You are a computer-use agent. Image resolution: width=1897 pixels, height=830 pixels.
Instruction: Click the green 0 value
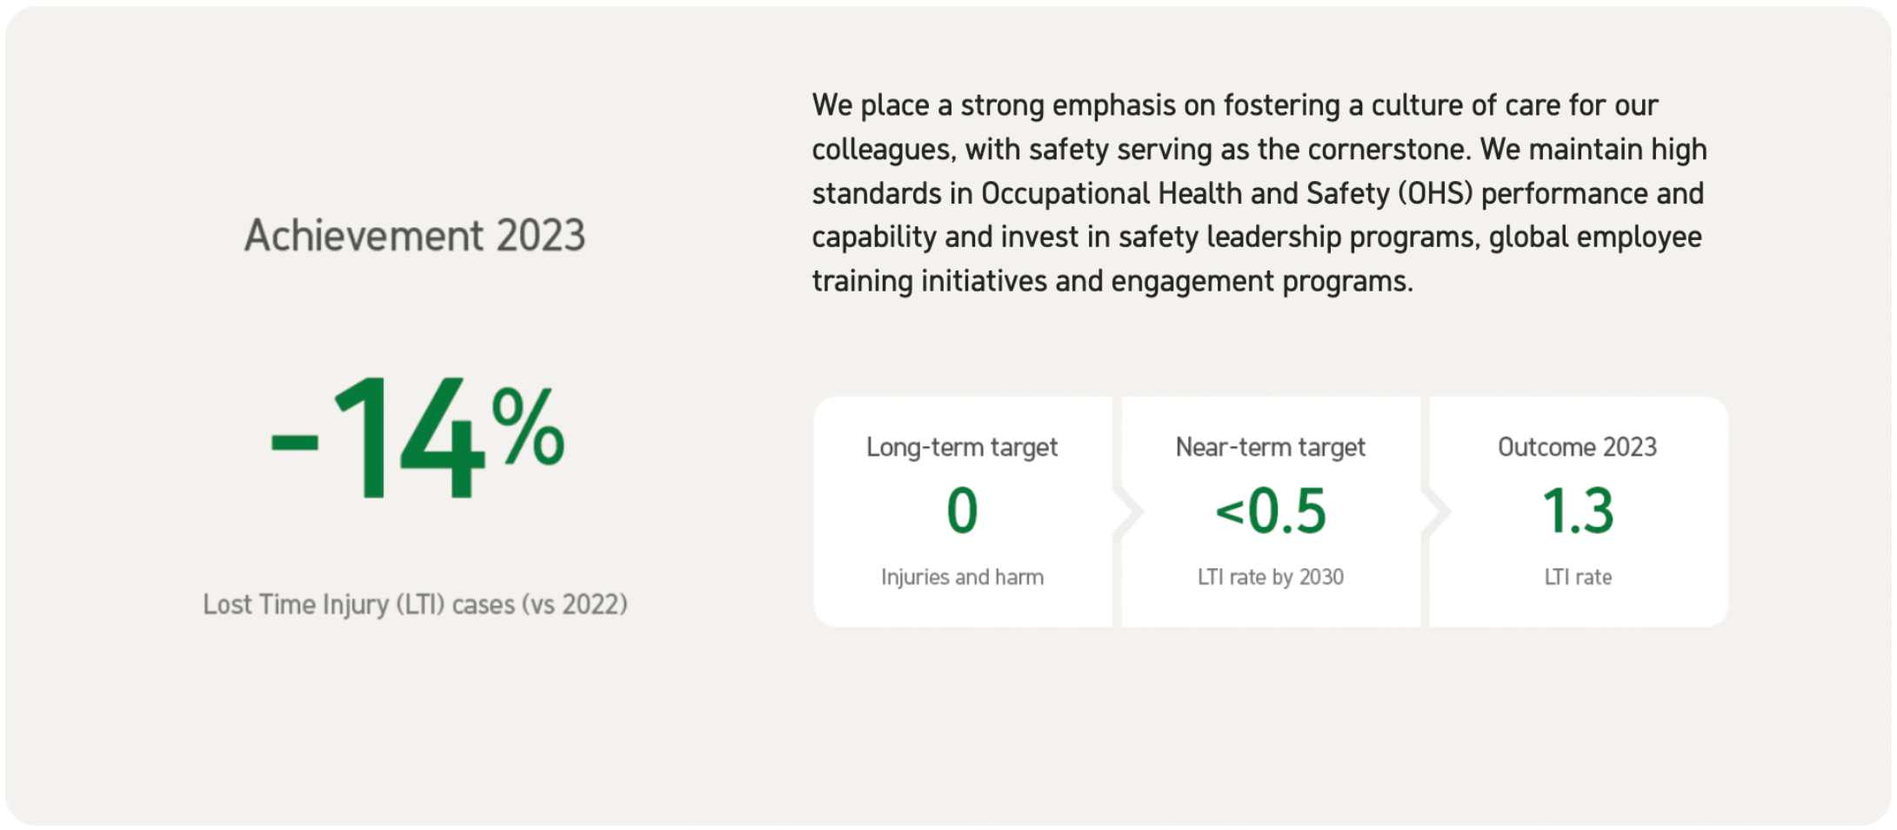(x=962, y=510)
